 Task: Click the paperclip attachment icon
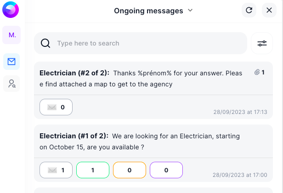click(257, 72)
